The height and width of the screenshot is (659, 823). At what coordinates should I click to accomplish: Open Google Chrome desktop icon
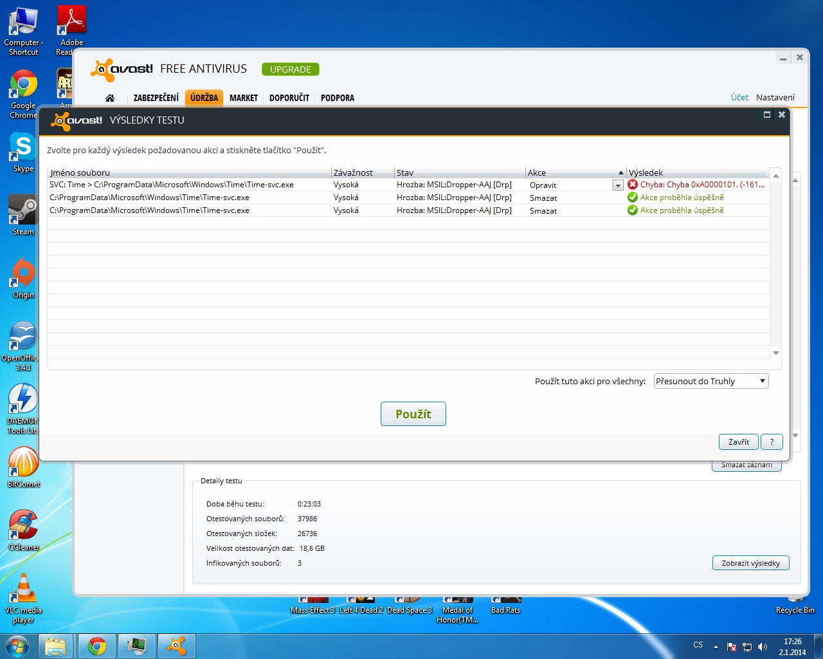23,95
